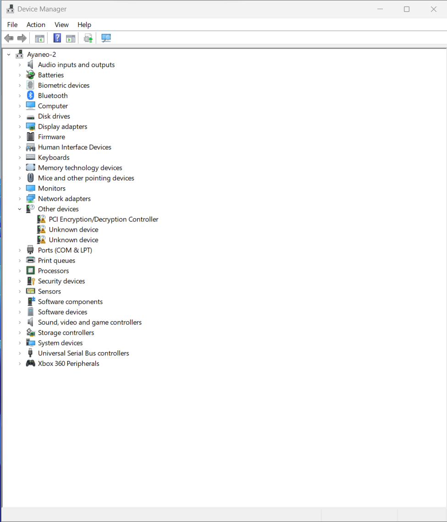This screenshot has height=522, width=447.
Task: Select the Network adapters label
Action: (x=64, y=199)
